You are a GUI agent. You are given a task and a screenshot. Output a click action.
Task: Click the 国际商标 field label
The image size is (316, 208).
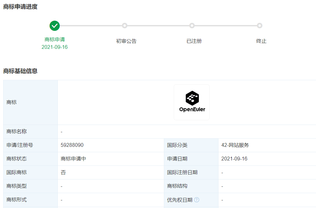17,172
